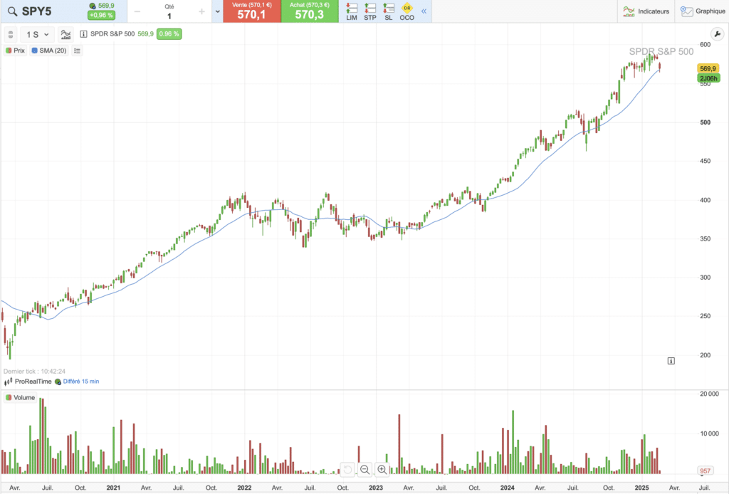The image size is (729, 494).
Task: Click the 2022 label on the time axis
Action: point(244,488)
